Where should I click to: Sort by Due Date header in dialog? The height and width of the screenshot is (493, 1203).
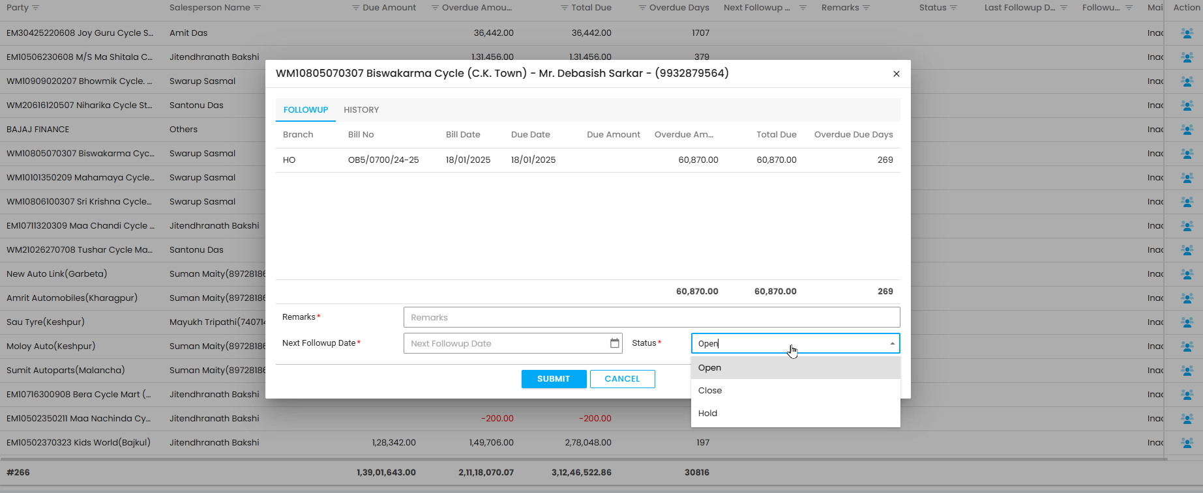(x=530, y=135)
